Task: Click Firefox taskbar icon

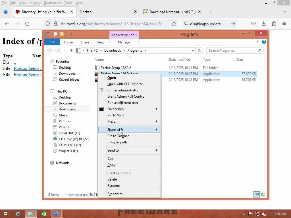Action: click(x=57, y=214)
